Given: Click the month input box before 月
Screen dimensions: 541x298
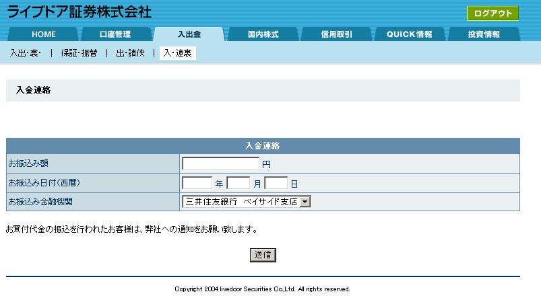Looking at the screenshot, I should point(238,182).
